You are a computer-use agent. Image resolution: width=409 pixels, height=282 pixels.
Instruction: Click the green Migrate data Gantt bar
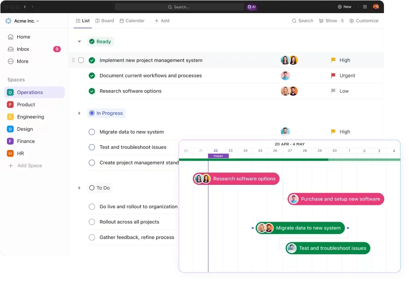(x=300, y=228)
